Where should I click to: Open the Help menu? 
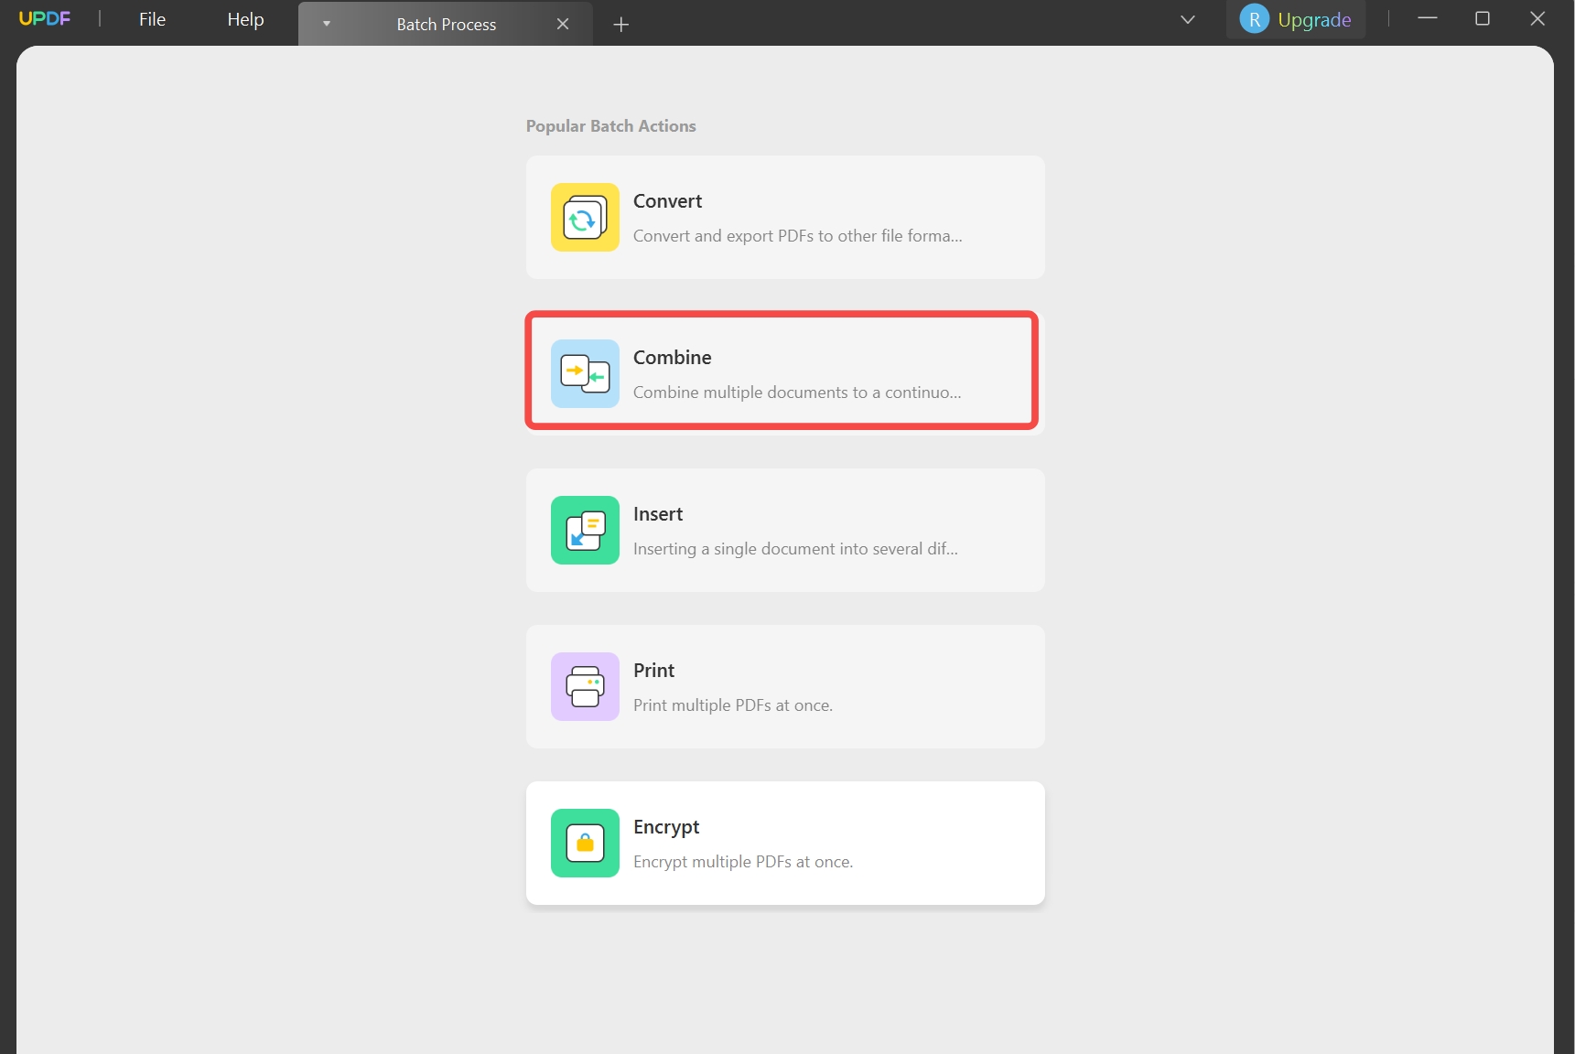pyautogui.click(x=245, y=19)
